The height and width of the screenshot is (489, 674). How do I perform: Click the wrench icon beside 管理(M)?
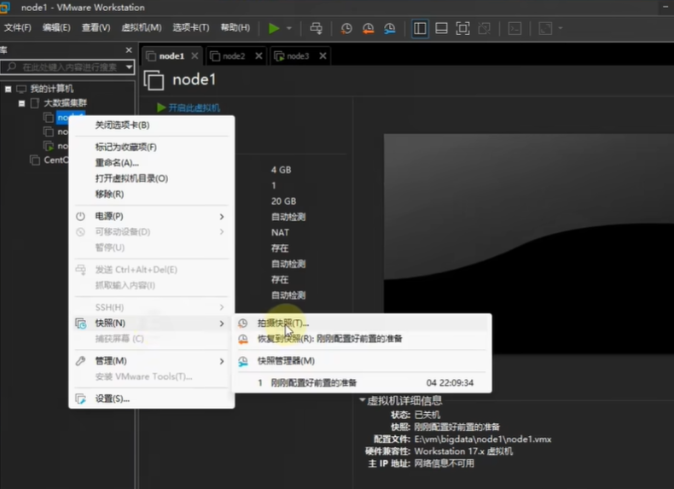[80, 361]
